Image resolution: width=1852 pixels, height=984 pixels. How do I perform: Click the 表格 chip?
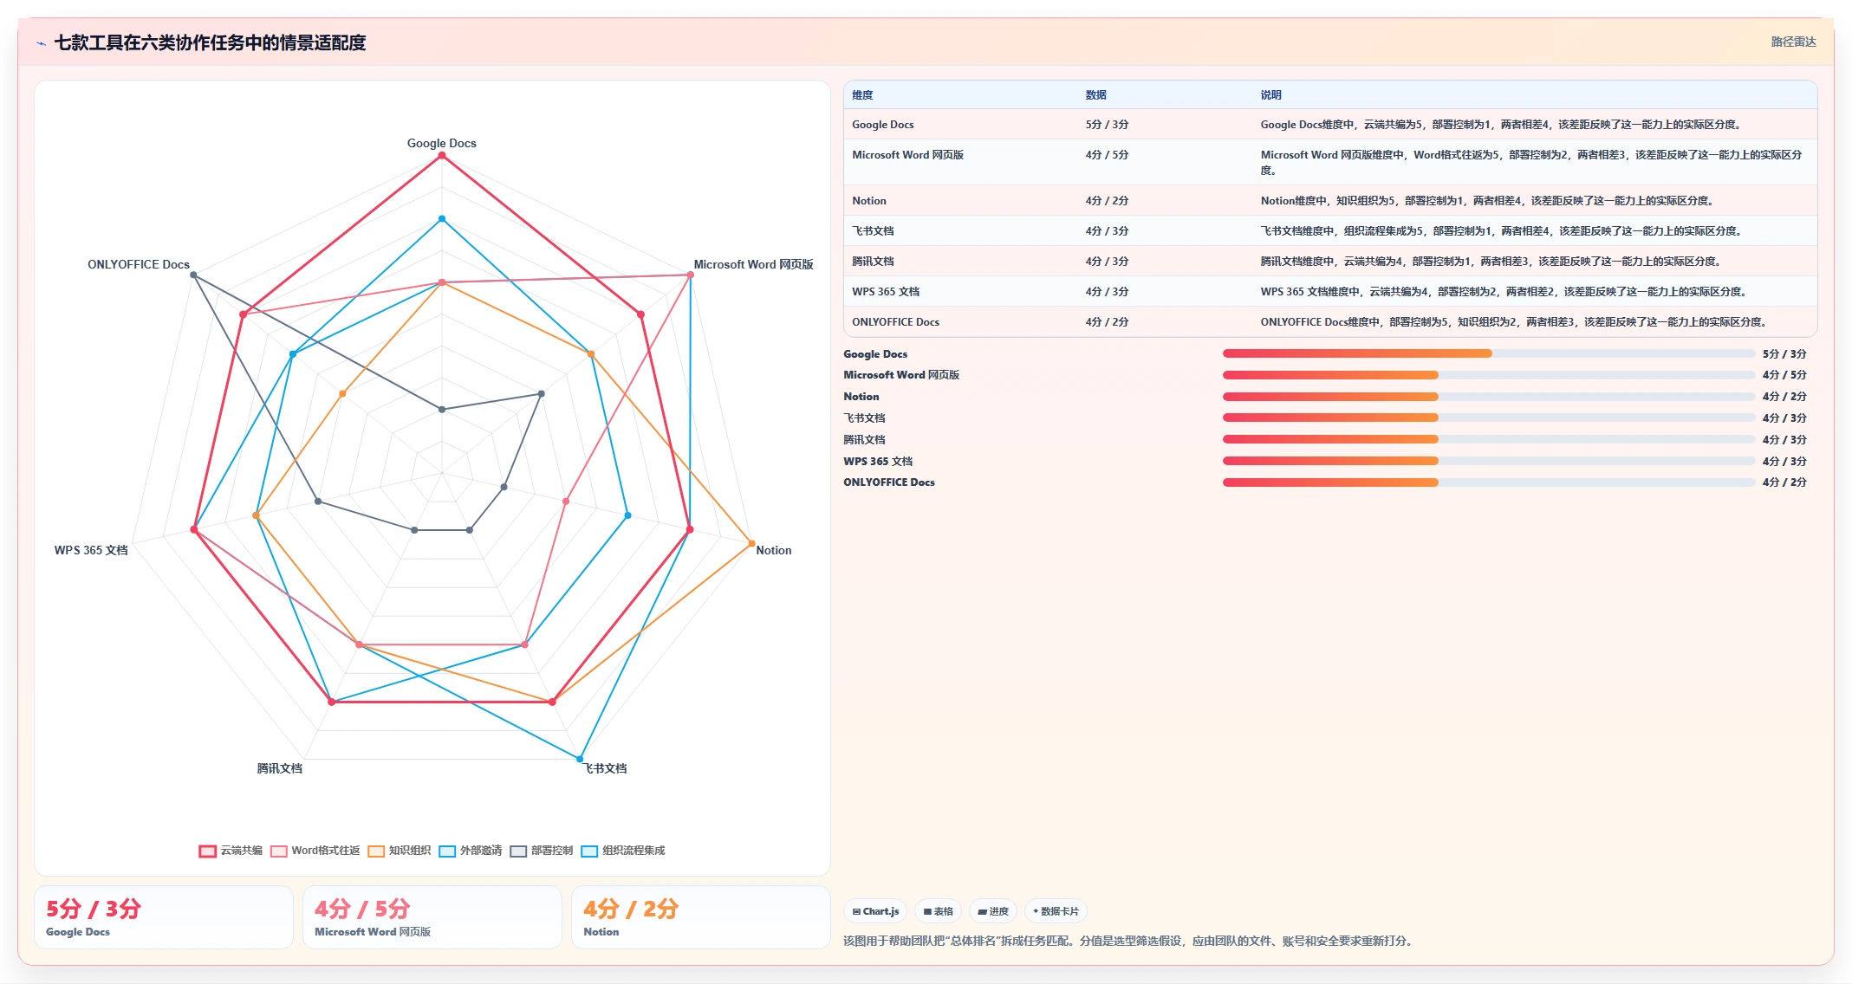(938, 911)
